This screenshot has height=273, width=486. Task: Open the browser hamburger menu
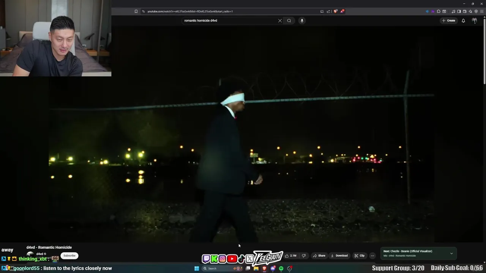tap(482, 11)
